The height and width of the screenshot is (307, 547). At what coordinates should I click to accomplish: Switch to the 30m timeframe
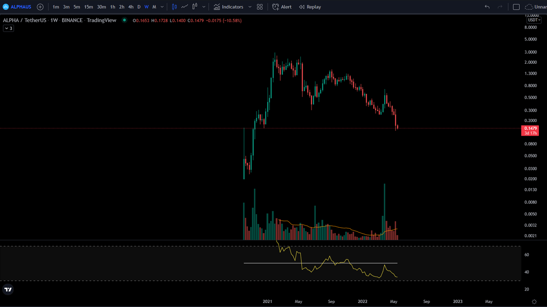click(102, 7)
